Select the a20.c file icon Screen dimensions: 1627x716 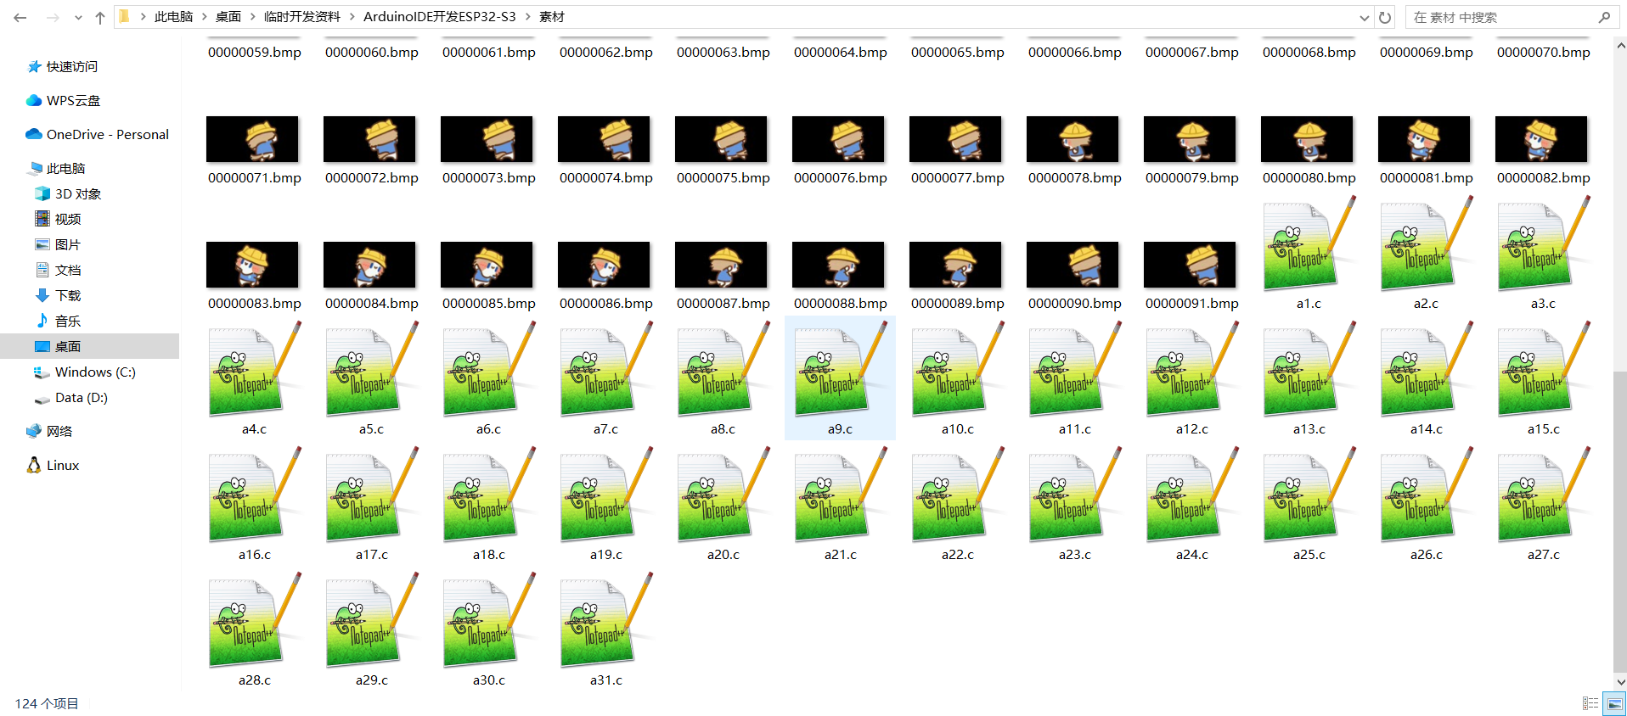[723, 495]
